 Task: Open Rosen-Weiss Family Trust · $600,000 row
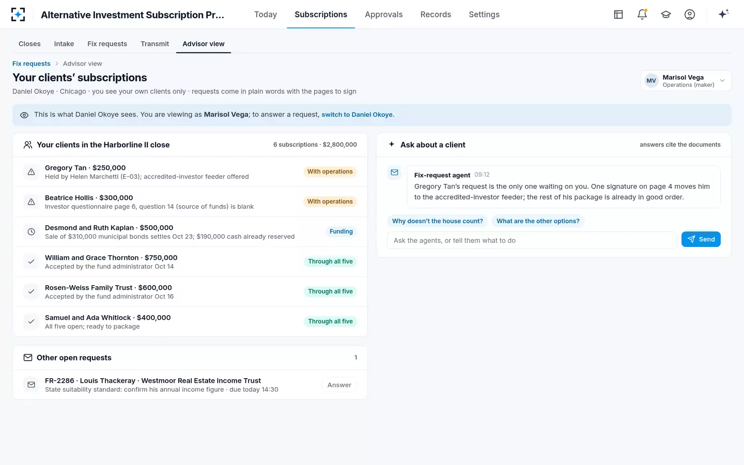click(190, 292)
